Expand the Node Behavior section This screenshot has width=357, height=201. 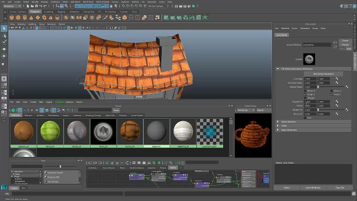tap(313, 122)
